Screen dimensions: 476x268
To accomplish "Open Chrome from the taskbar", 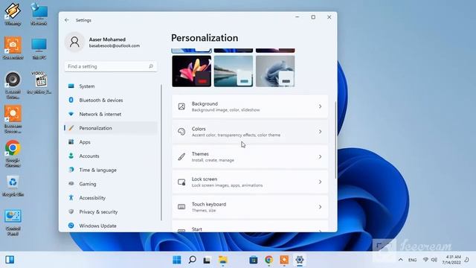I will coord(268,260).
